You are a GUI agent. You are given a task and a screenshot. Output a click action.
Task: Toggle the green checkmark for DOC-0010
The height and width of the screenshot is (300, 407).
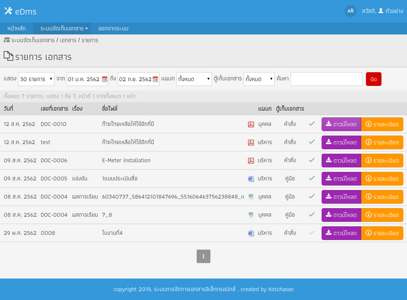pyautogui.click(x=312, y=124)
